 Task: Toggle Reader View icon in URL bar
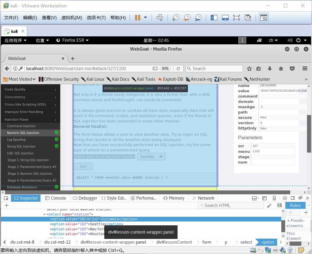point(155,69)
